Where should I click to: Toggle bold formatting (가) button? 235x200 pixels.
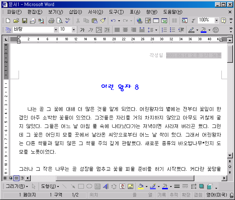(82, 30)
